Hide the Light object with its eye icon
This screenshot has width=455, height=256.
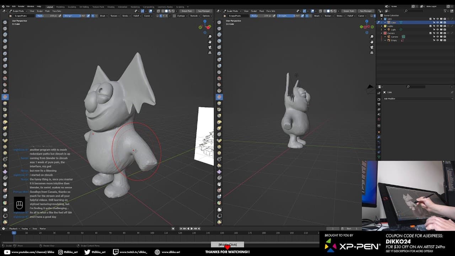tap(438, 30)
